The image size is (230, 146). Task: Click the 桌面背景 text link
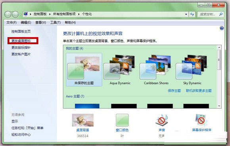click(83, 130)
